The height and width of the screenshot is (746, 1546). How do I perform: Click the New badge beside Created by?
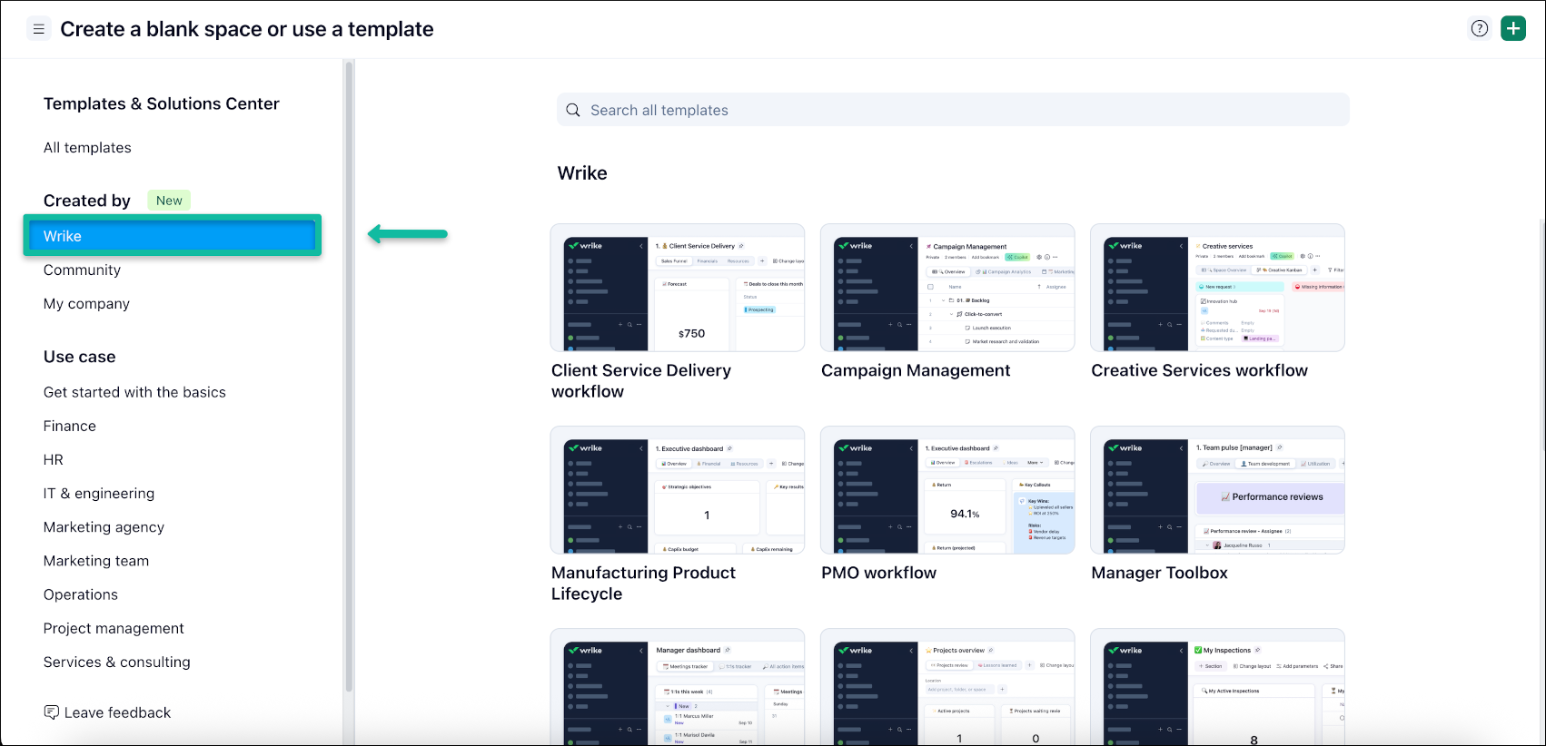click(x=169, y=201)
